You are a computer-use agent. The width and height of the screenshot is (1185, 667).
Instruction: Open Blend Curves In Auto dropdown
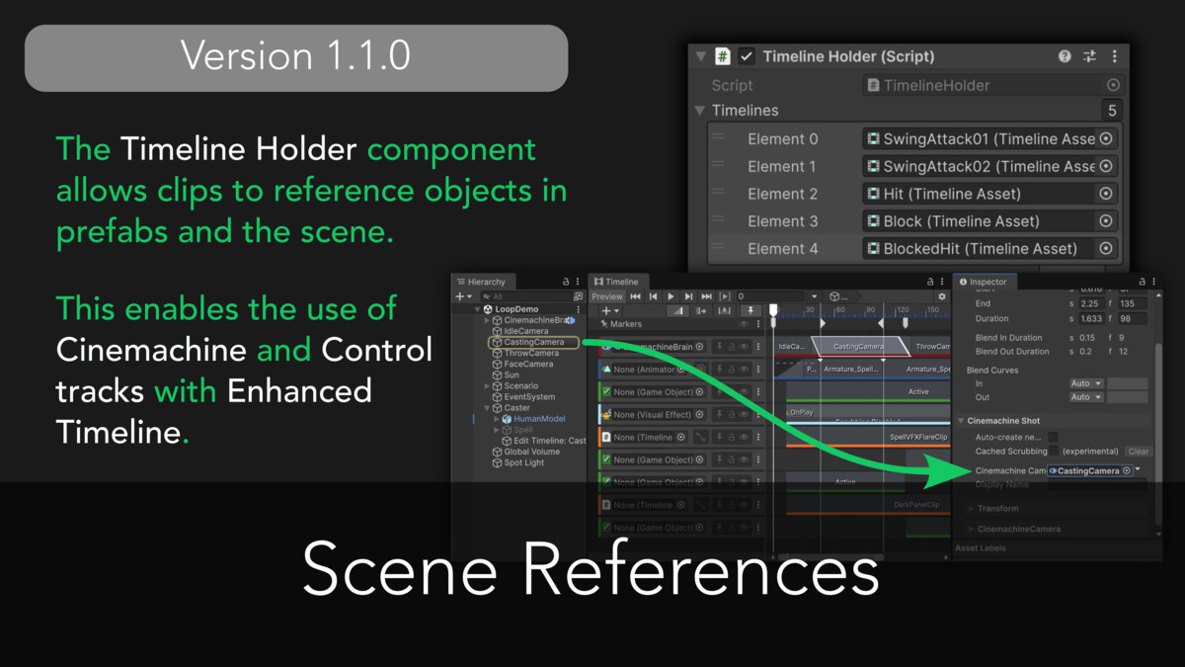[x=1086, y=383]
